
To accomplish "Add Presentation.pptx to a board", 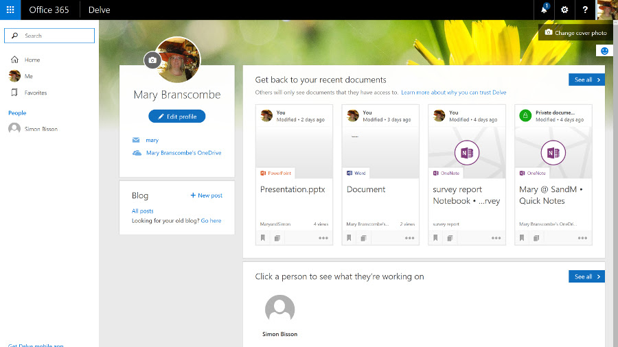I will click(x=277, y=238).
